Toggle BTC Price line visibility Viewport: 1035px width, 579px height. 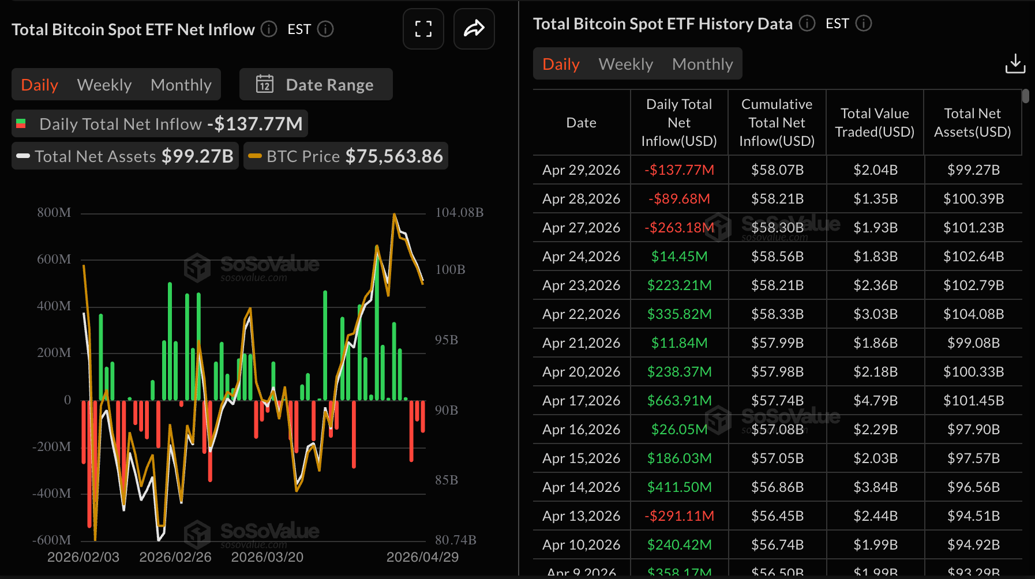tap(346, 156)
